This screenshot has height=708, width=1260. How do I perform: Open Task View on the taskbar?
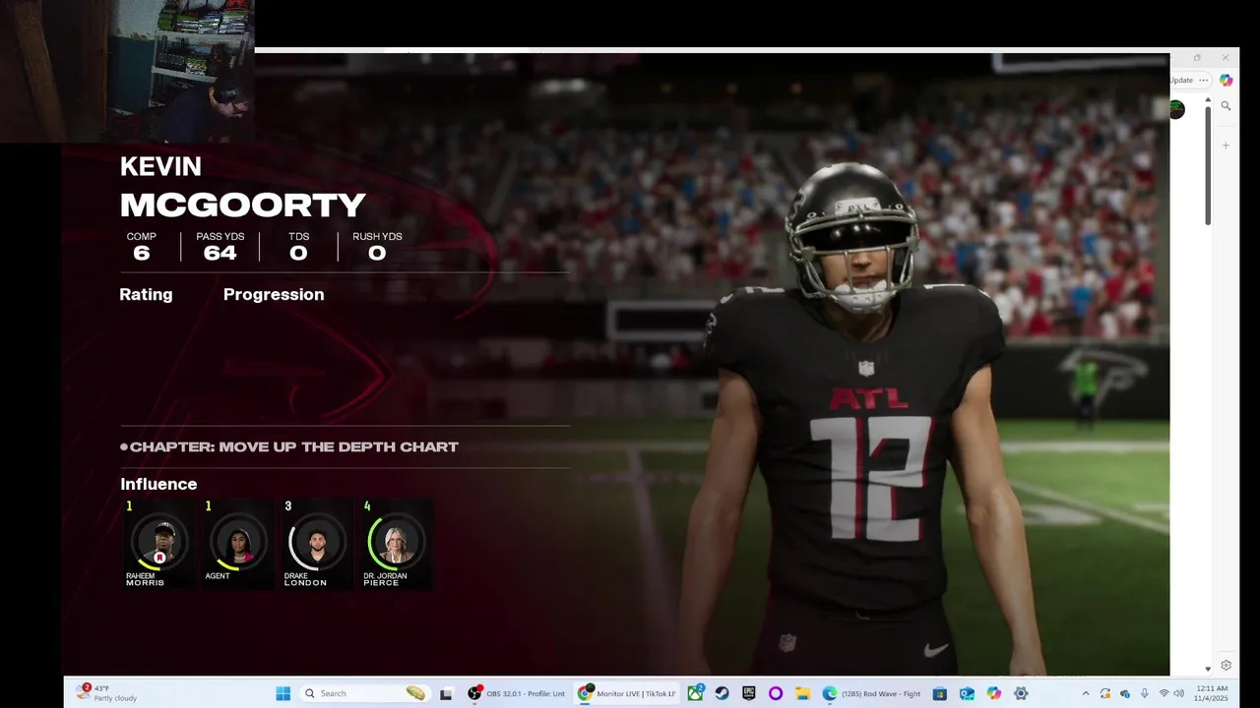pos(446,693)
